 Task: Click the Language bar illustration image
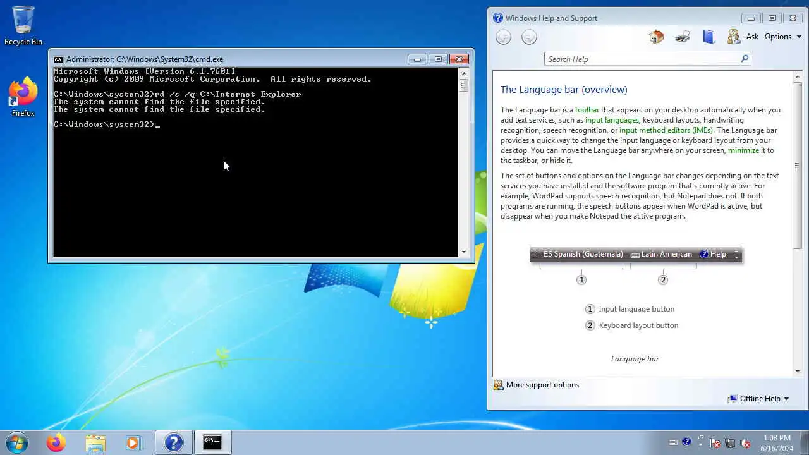[x=635, y=266]
